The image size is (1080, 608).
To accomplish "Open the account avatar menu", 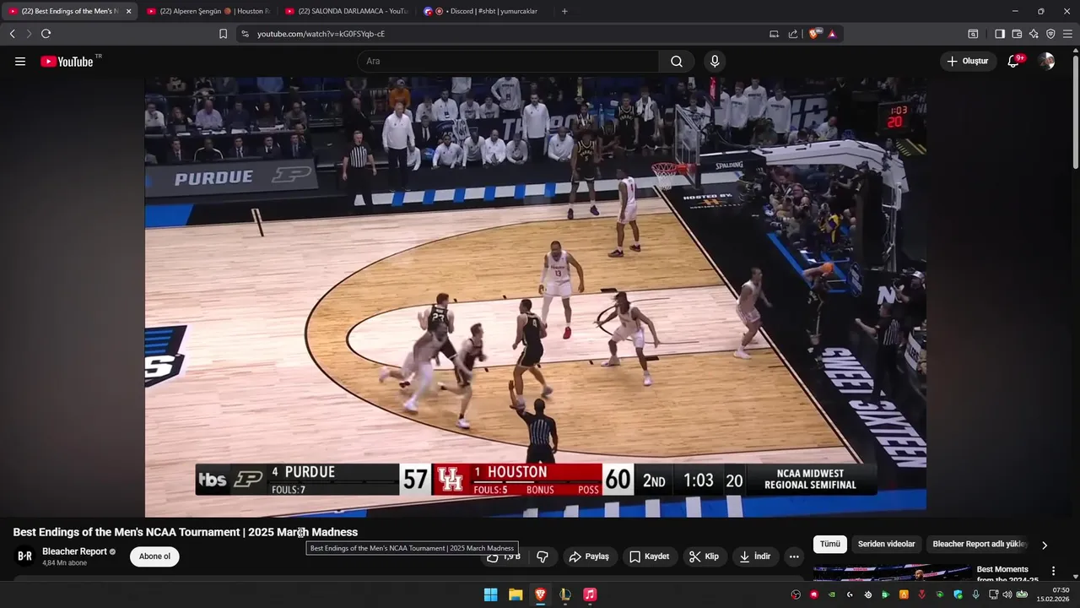I will [x=1047, y=61].
